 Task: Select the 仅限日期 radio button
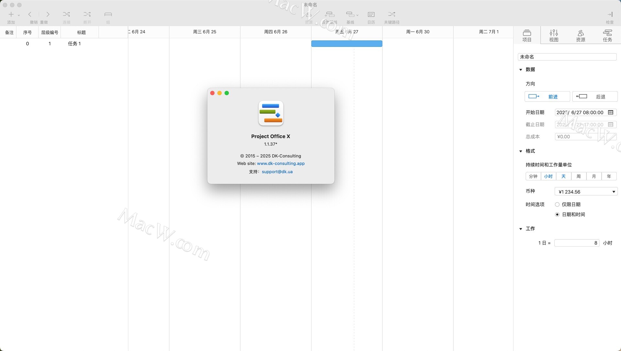click(x=557, y=205)
